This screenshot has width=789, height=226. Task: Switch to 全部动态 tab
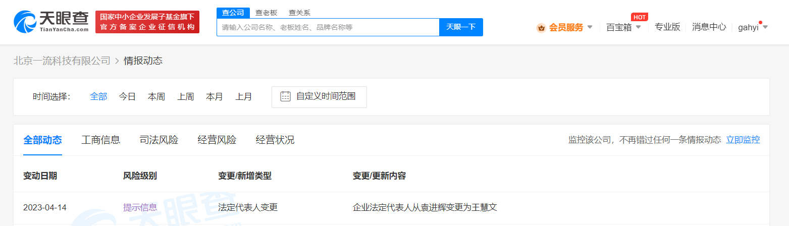42,140
